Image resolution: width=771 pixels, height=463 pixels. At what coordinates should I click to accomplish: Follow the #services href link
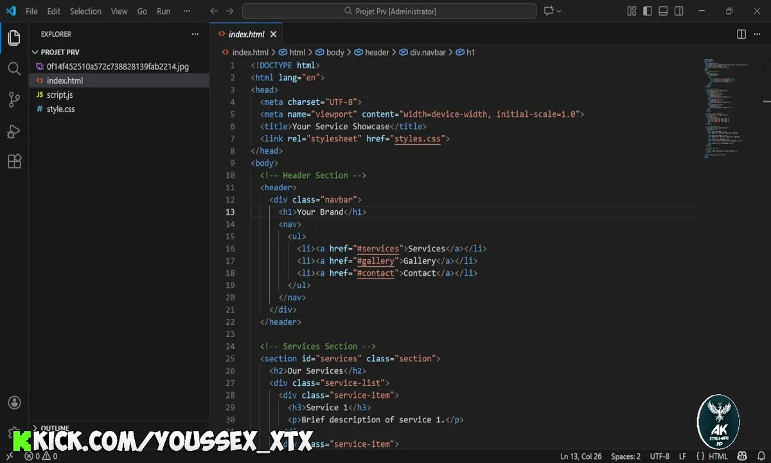pyautogui.click(x=378, y=248)
